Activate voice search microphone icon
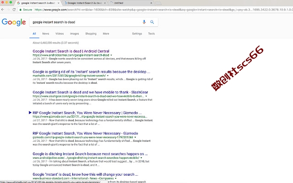This screenshot has width=293, height=183. tap(144, 22)
